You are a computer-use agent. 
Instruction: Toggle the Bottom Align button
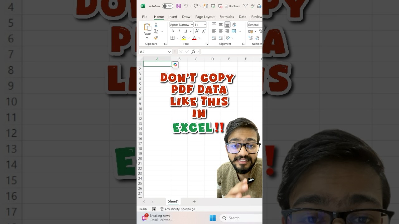(227, 25)
